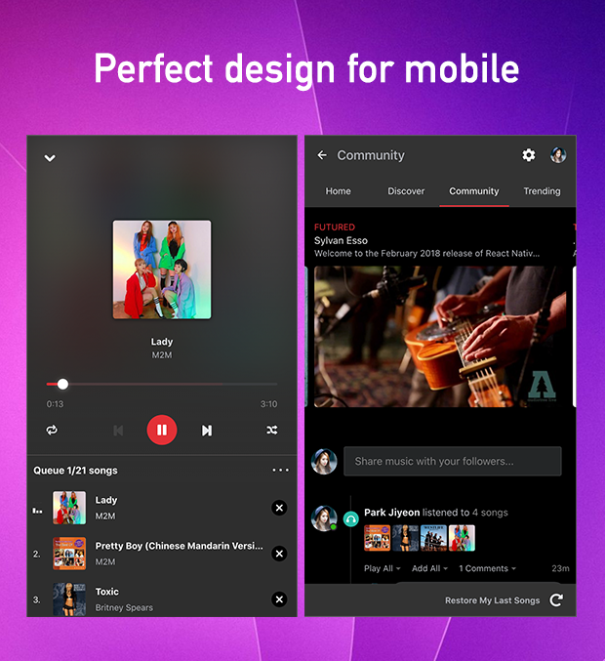Viewport: 605px width, 661px height.
Task: Toggle shuffle mode
Action: 272,430
